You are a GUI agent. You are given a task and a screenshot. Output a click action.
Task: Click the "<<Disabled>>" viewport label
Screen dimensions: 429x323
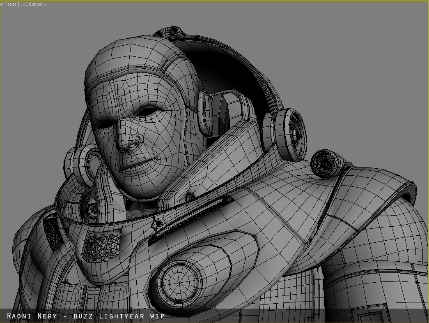tap(34, 4)
